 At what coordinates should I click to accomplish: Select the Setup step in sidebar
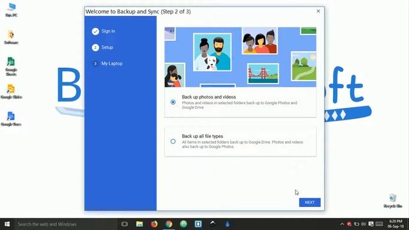(107, 47)
